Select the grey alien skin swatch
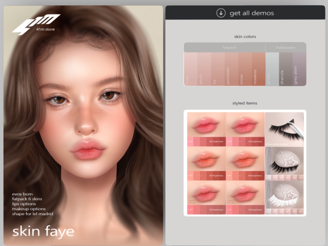 pyautogui.click(x=299, y=69)
